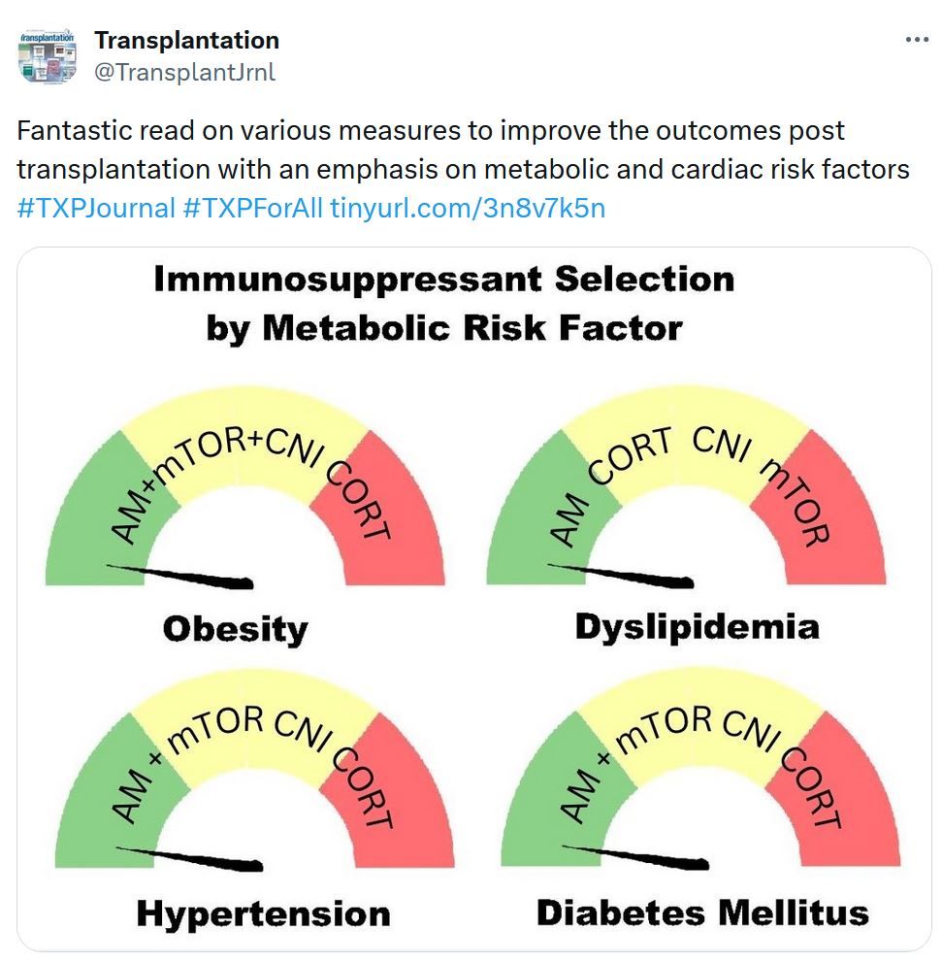Open the three-dot more options menu
Screen dimensions: 942x962
coord(916,40)
